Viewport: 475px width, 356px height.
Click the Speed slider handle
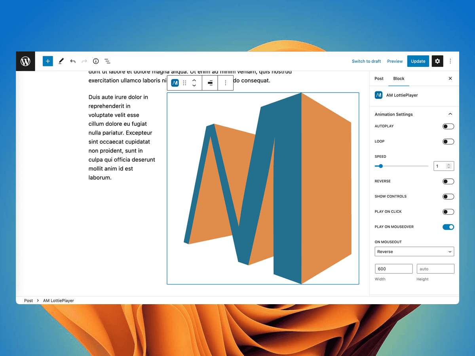click(x=381, y=166)
